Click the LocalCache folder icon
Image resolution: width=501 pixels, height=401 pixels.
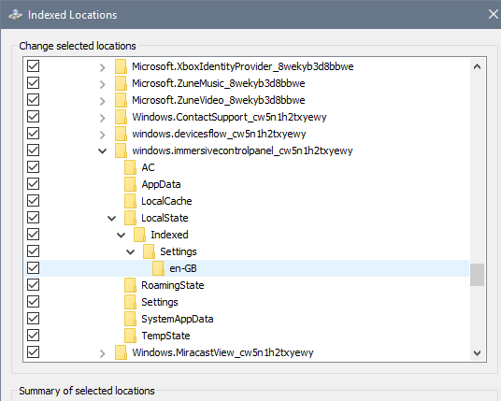130,201
